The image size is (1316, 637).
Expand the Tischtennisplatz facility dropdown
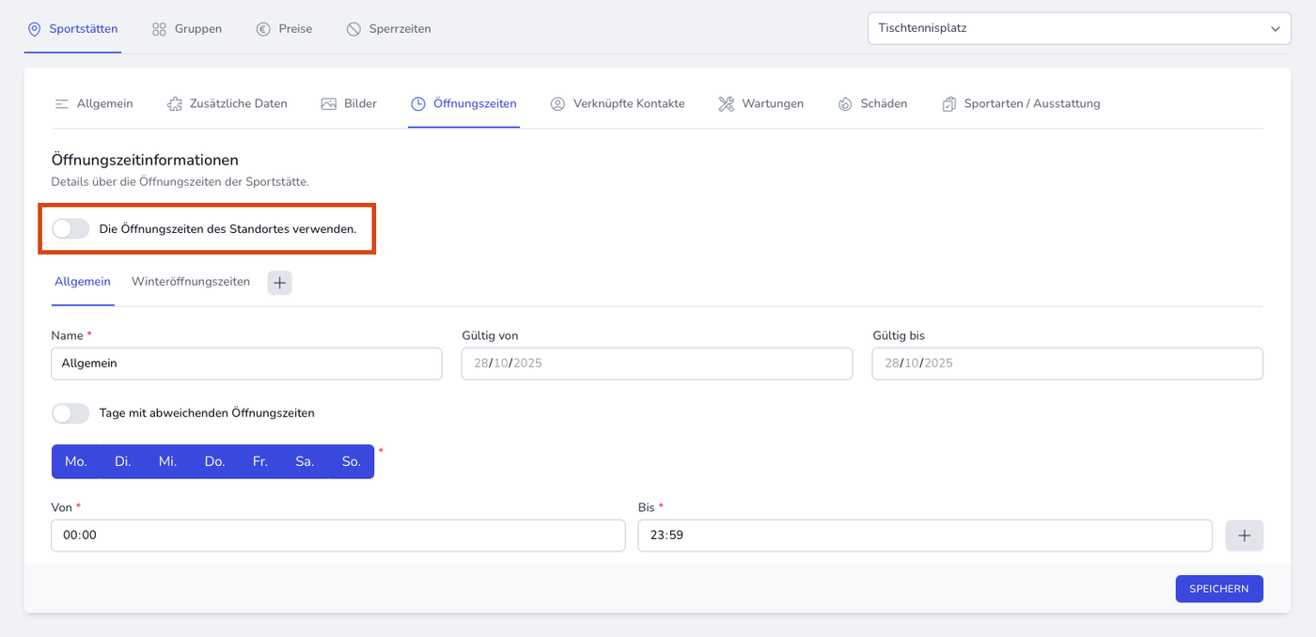[1079, 28]
